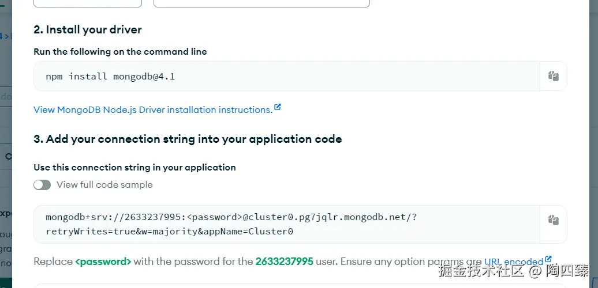
Task: Click the npm install mongodb@4.1 code text
Action: click(x=110, y=76)
